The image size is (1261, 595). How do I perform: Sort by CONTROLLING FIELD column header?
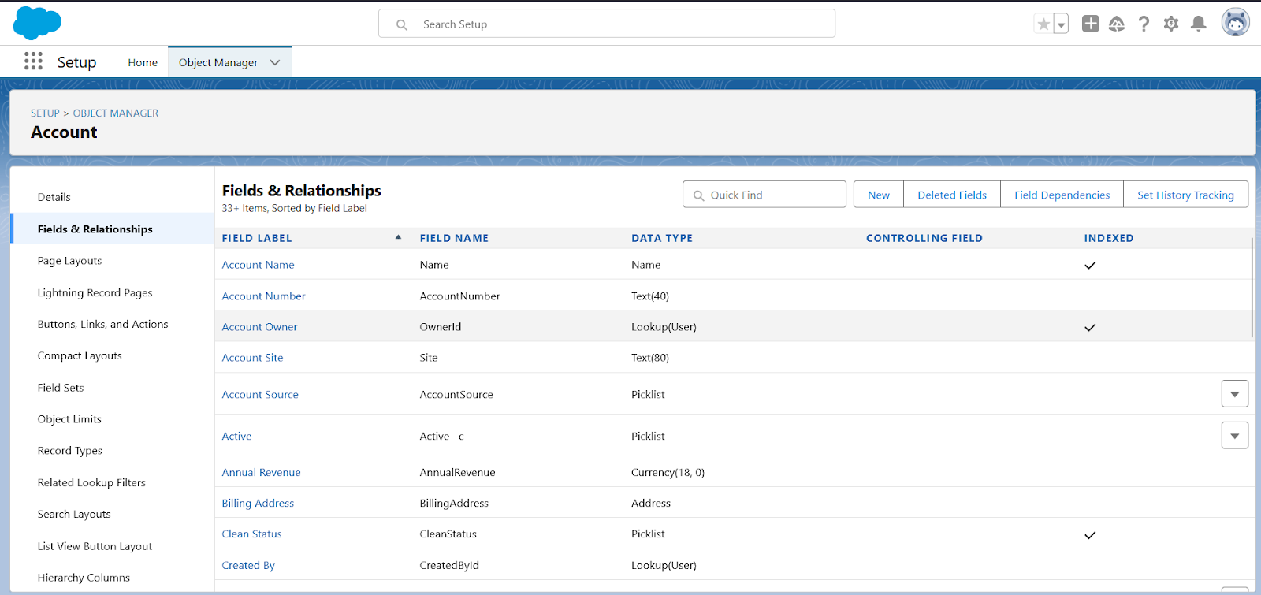pos(924,238)
